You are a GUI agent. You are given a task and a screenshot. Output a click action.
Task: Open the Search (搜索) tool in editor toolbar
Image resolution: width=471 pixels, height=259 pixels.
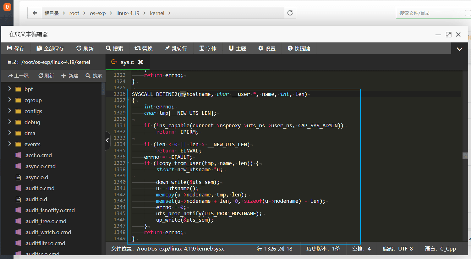[114, 48]
